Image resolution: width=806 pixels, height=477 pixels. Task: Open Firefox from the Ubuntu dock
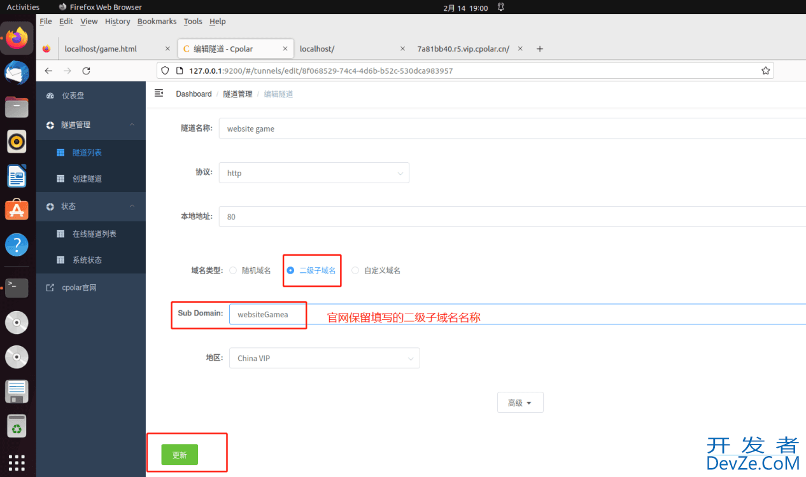(17, 38)
